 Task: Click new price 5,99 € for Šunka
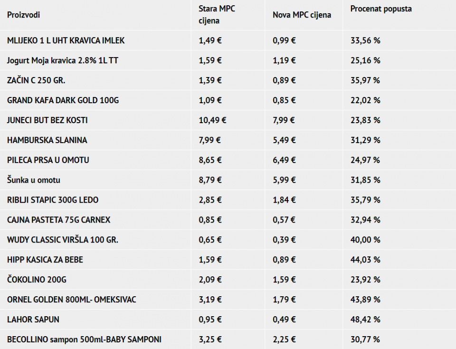coord(284,181)
